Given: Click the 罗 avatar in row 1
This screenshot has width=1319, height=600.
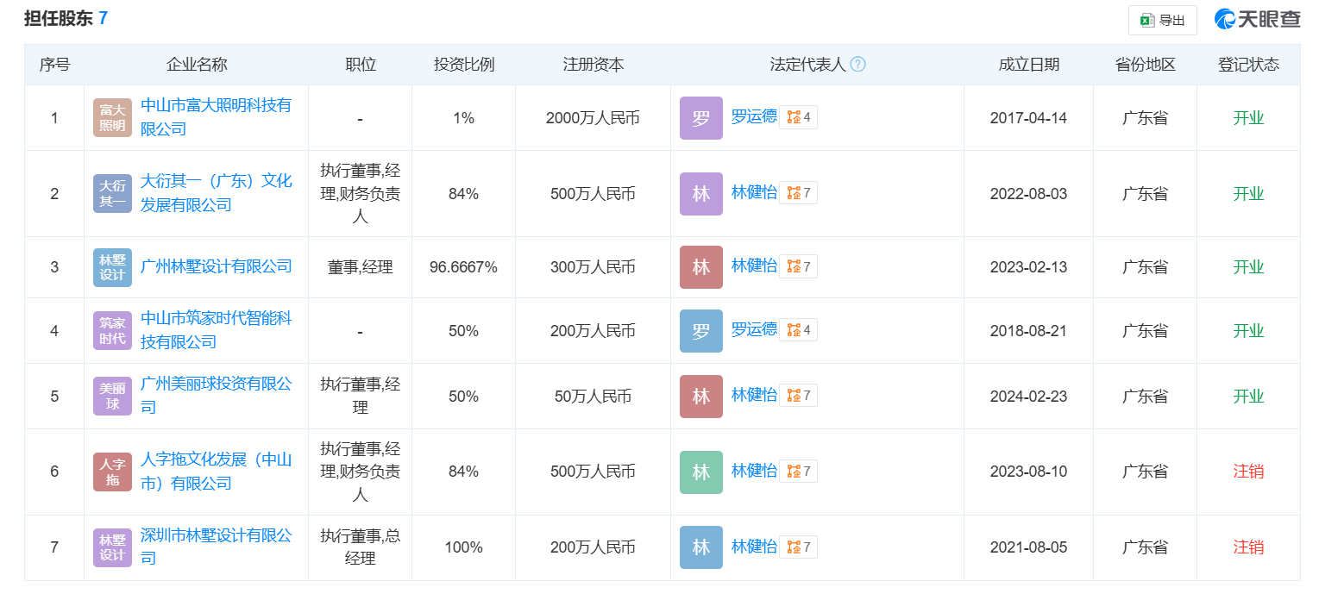Looking at the screenshot, I should tap(701, 118).
